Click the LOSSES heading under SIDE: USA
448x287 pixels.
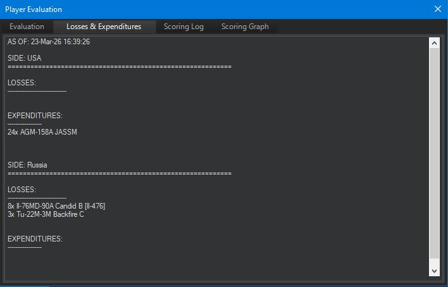pos(22,83)
